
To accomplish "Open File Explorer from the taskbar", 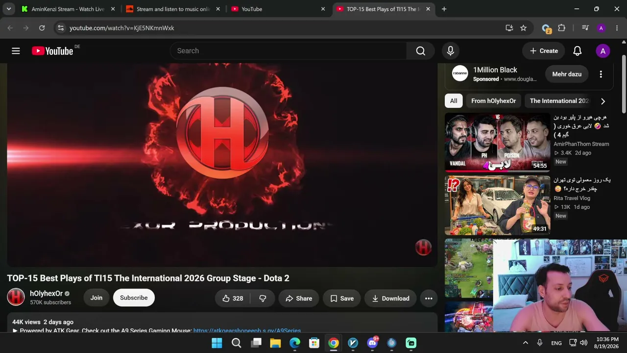I will (x=275, y=343).
